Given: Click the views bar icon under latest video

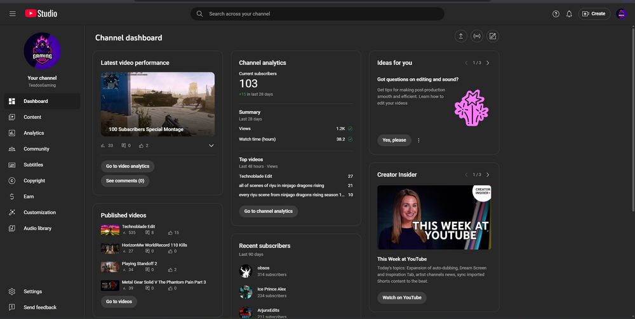Looking at the screenshot, I should 103,146.
